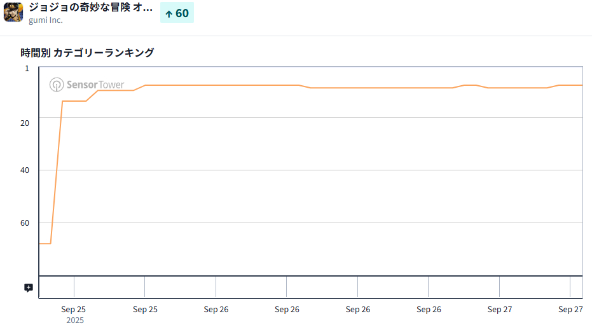Viewport: 592px width, 330px height.
Task: Click the y-axis label 20
Action: pos(25,123)
